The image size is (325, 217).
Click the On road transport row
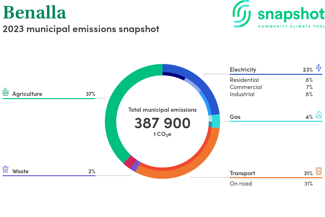pos(240,184)
